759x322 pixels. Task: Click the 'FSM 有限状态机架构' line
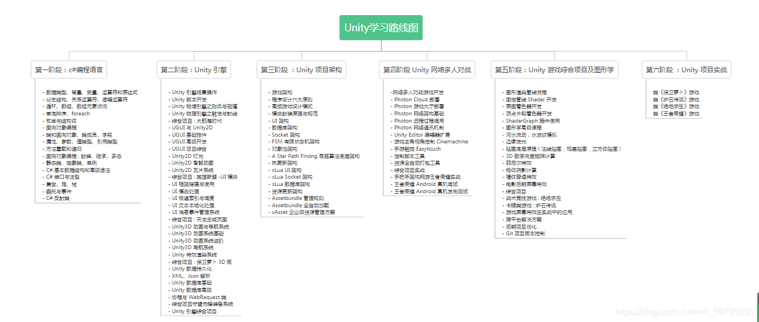294,142
